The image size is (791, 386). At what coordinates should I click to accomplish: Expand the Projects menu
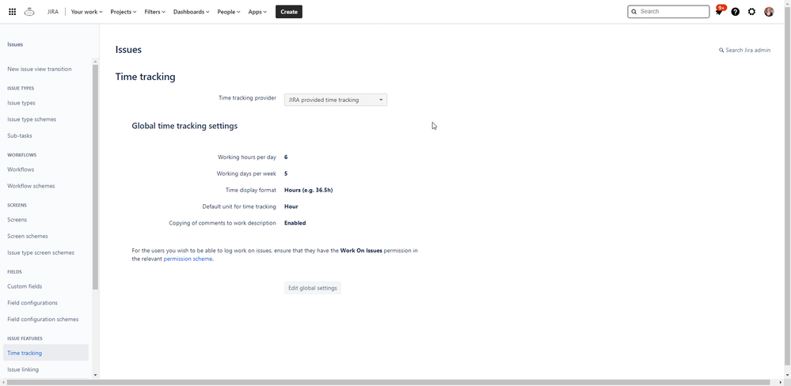pyautogui.click(x=124, y=12)
